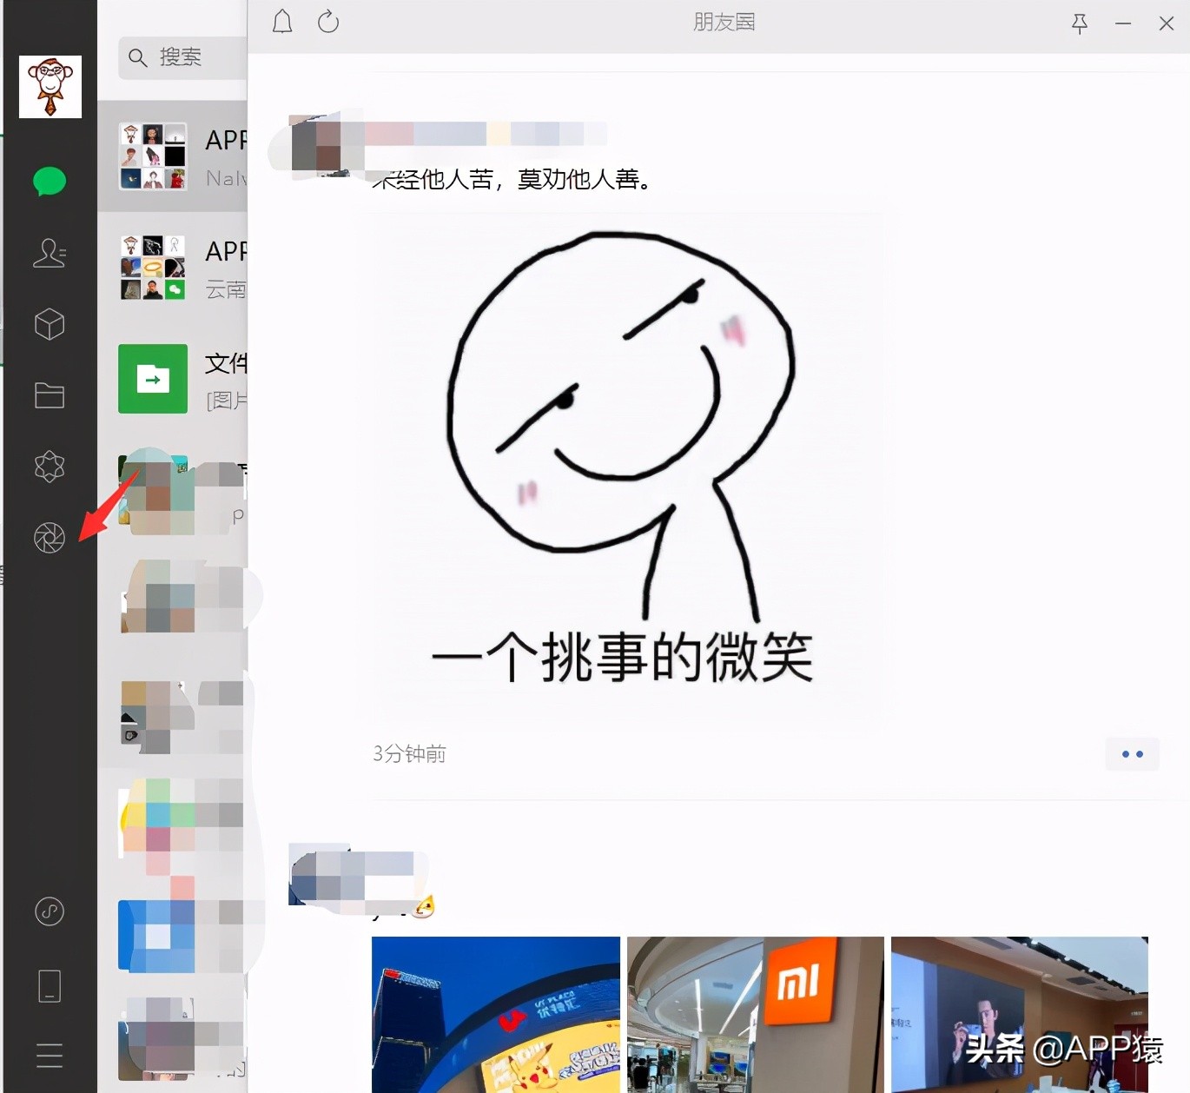Open more options on the first post
1190x1093 pixels.
click(1131, 754)
